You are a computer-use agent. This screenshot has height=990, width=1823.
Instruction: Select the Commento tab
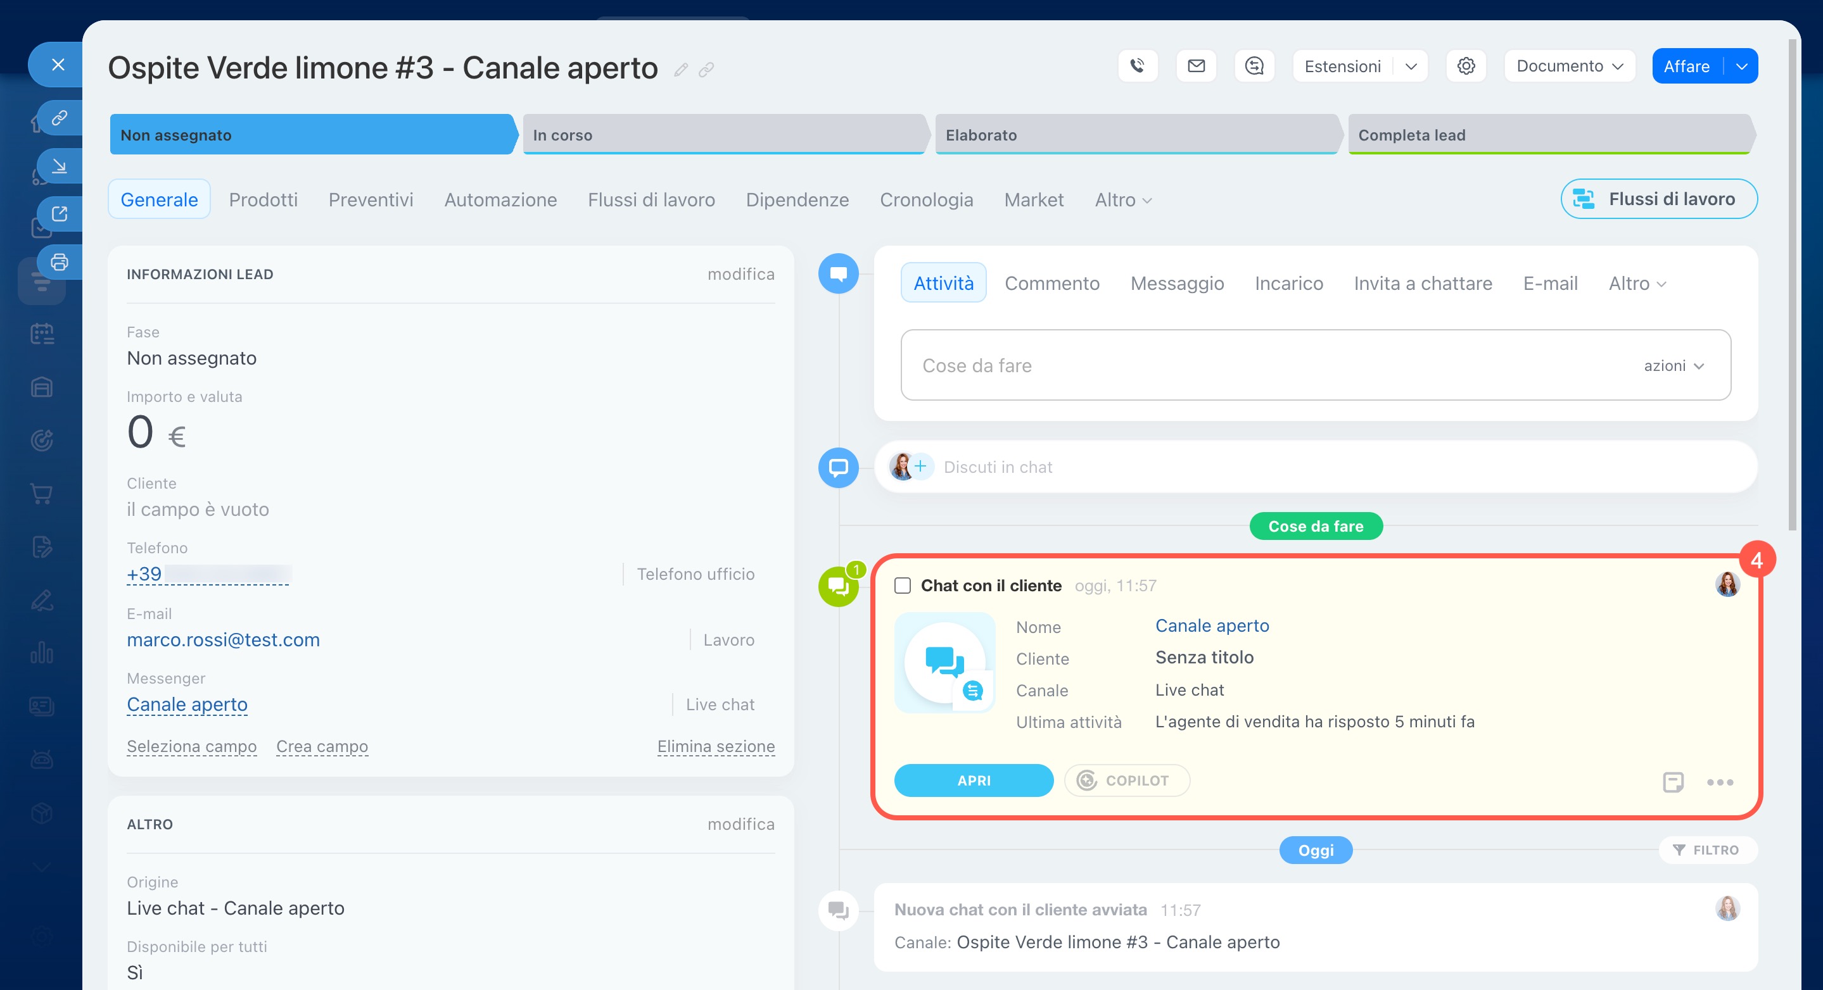click(x=1051, y=283)
